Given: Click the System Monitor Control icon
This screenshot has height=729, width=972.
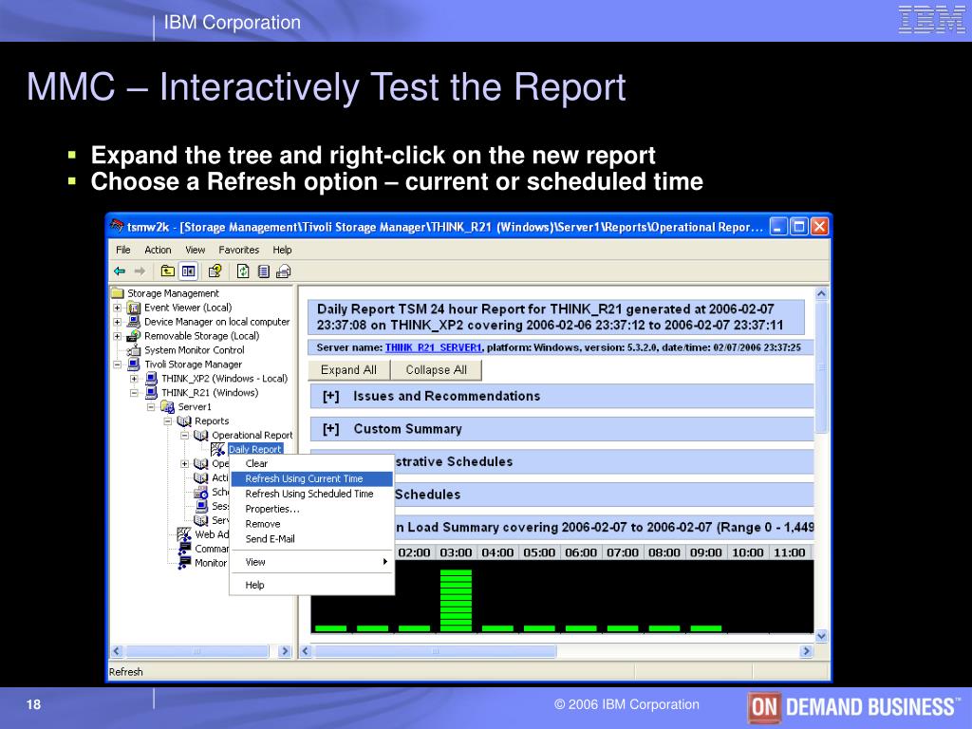Looking at the screenshot, I should coord(134,350).
